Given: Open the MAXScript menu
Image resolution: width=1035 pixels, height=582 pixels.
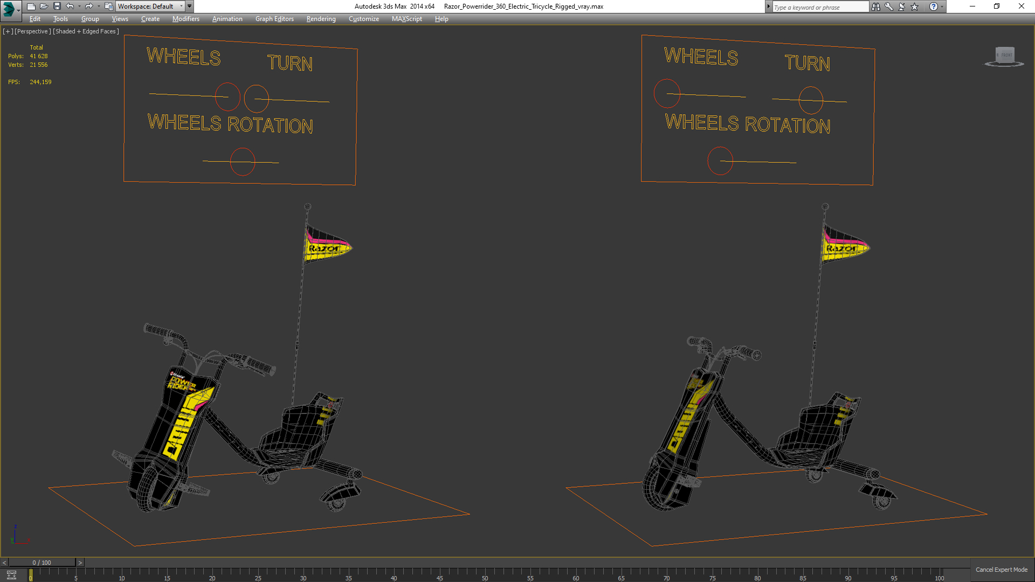Looking at the screenshot, I should [x=406, y=19].
